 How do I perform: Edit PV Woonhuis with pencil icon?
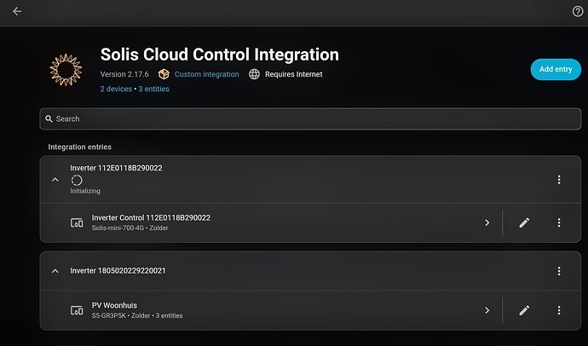[524, 310]
